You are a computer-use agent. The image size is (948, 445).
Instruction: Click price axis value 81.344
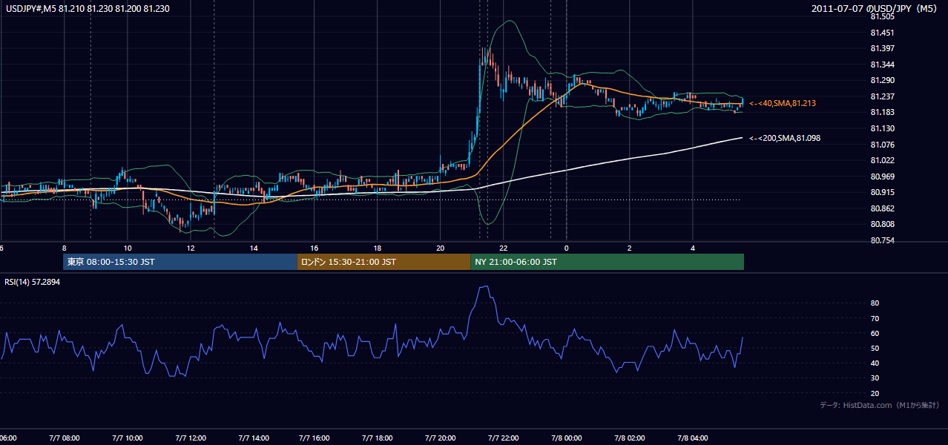point(881,65)
